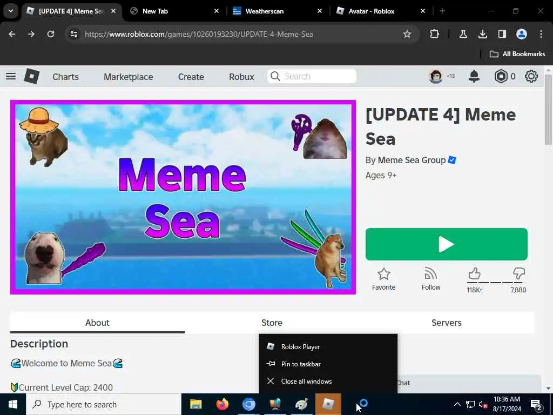Open Firefox from the taskbar
Image resolution: width=553 pixels, height=415 pixels.
222,404
